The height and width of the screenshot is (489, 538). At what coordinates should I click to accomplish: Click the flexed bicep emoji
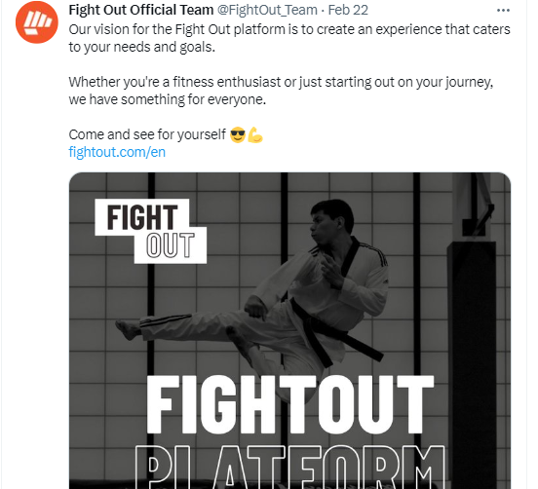(255, 134)
